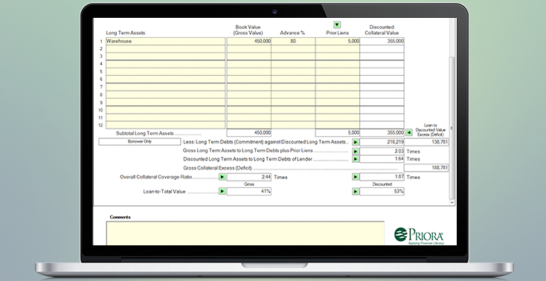Click the Subtotal Long Term Assets label
This screenshot has height=281, width=546.
(x=145, y=133)
